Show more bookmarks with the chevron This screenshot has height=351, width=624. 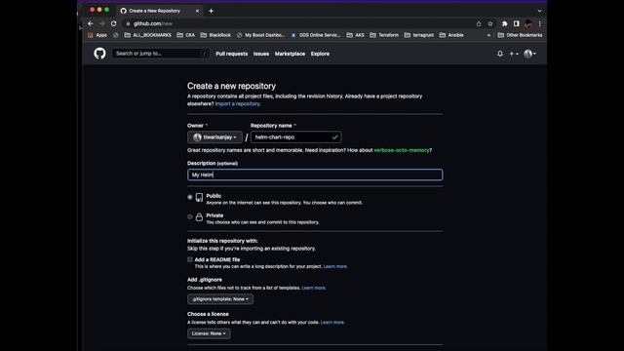coord(488,35)
